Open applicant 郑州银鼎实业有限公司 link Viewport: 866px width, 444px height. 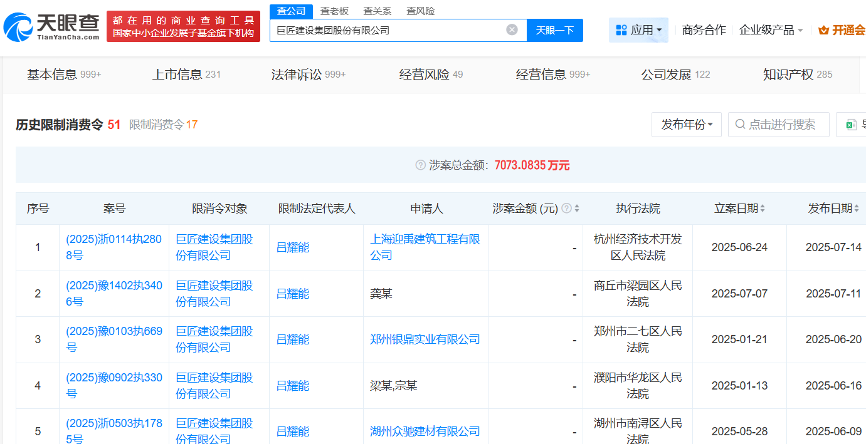tap(425, 339)
